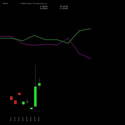Screen dimensions: 125x125
Task: Select the red 28 Jan candle
Action: (x=15, y=102)
